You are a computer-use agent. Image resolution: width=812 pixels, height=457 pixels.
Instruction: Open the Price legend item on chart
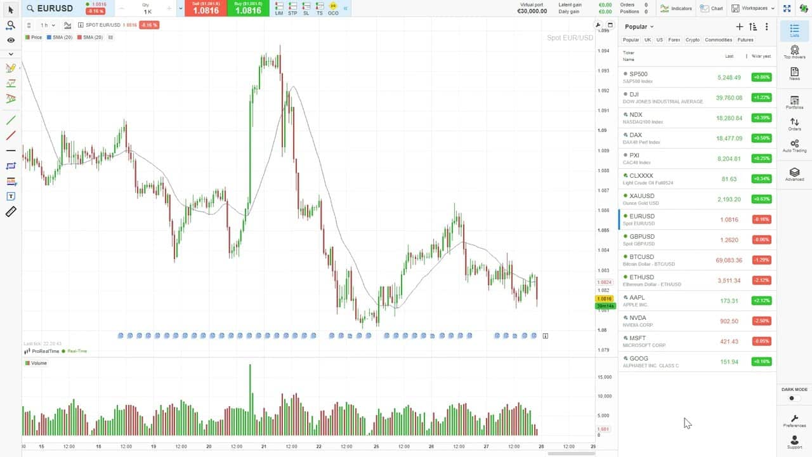[34, 37]
